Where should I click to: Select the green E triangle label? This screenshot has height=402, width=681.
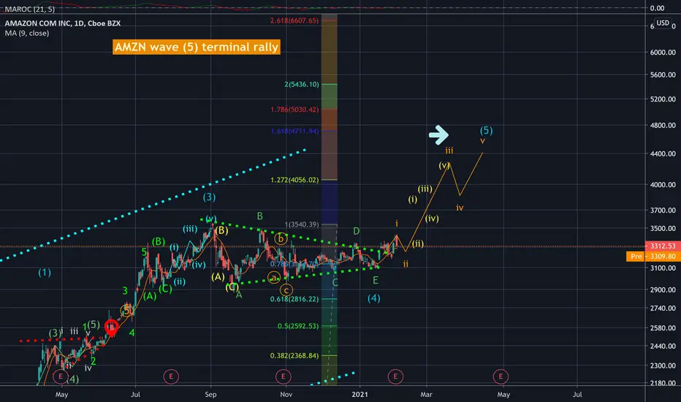pos(376,281)
